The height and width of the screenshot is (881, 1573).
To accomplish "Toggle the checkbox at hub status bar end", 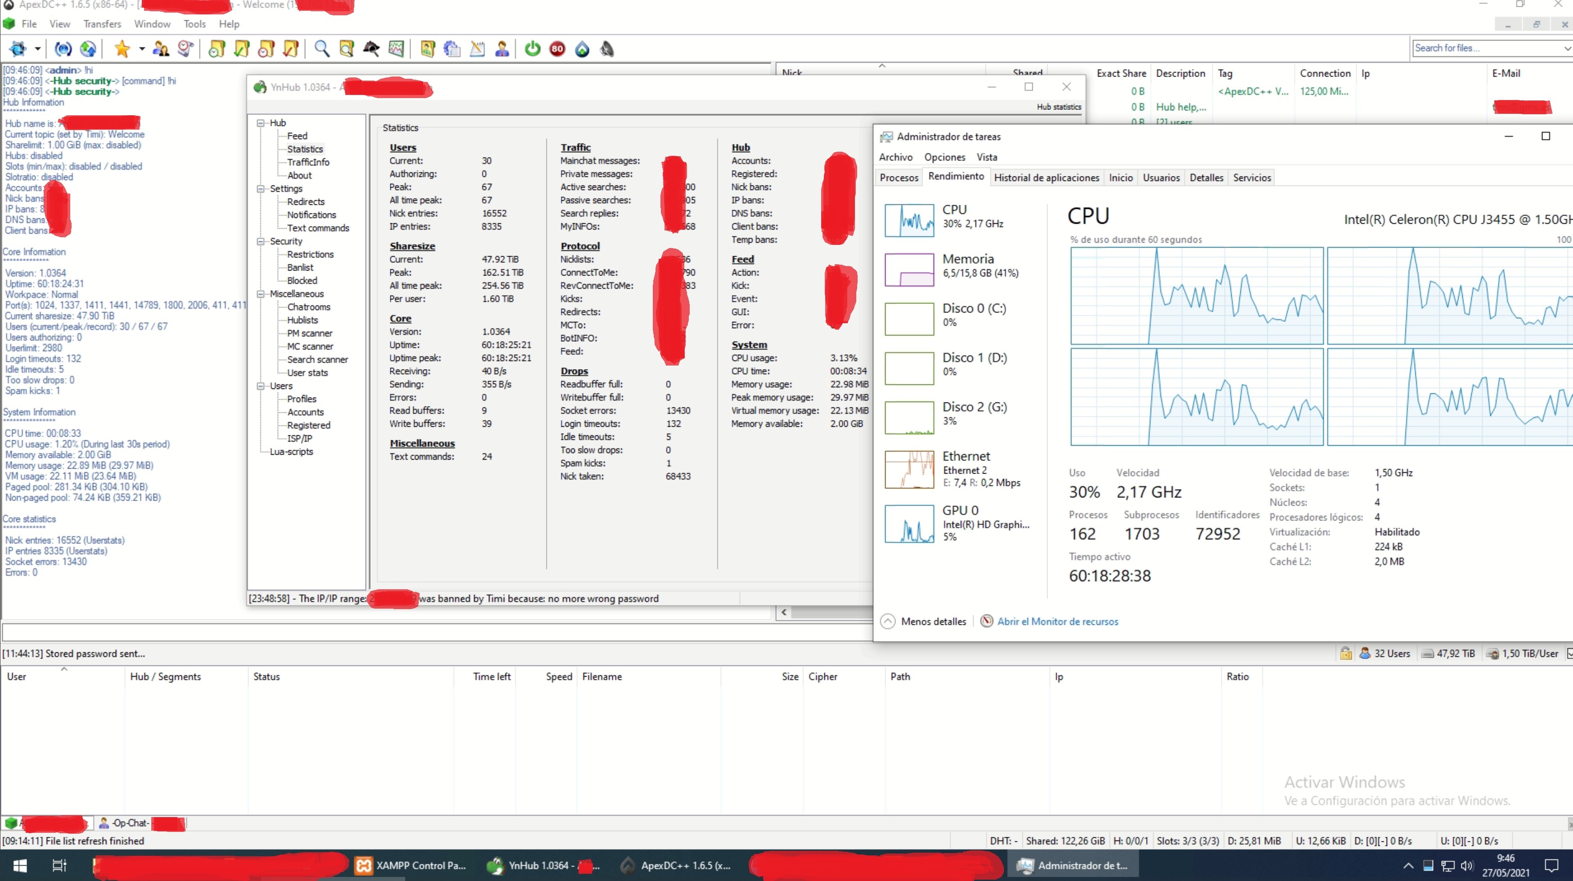I will point(1570,653).
